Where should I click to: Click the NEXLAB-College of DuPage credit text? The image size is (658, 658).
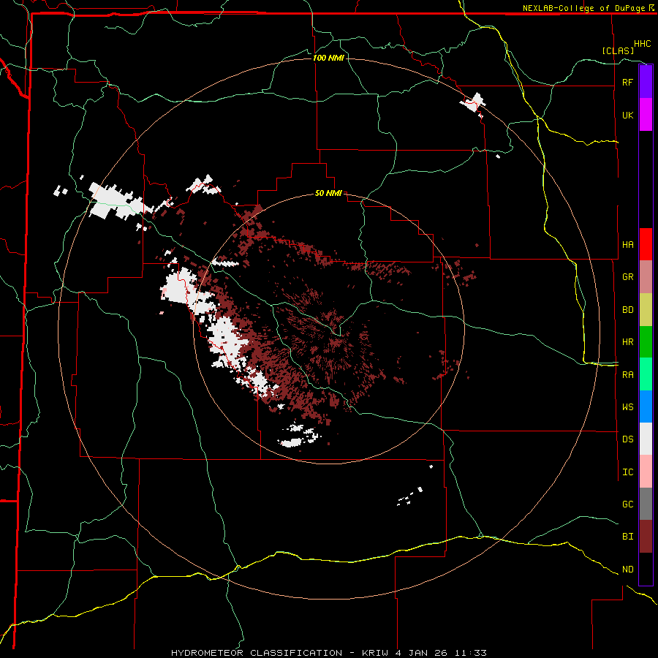tap(584, 8)
